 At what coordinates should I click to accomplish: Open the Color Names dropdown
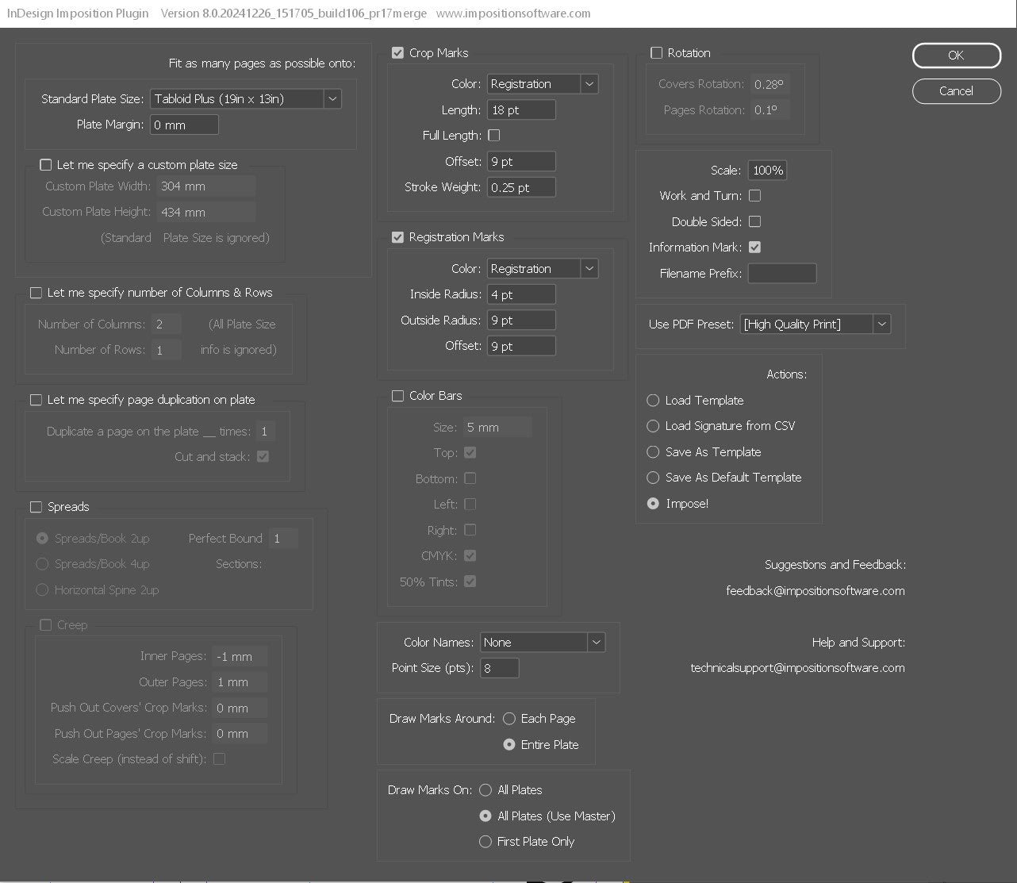[596, 642]
